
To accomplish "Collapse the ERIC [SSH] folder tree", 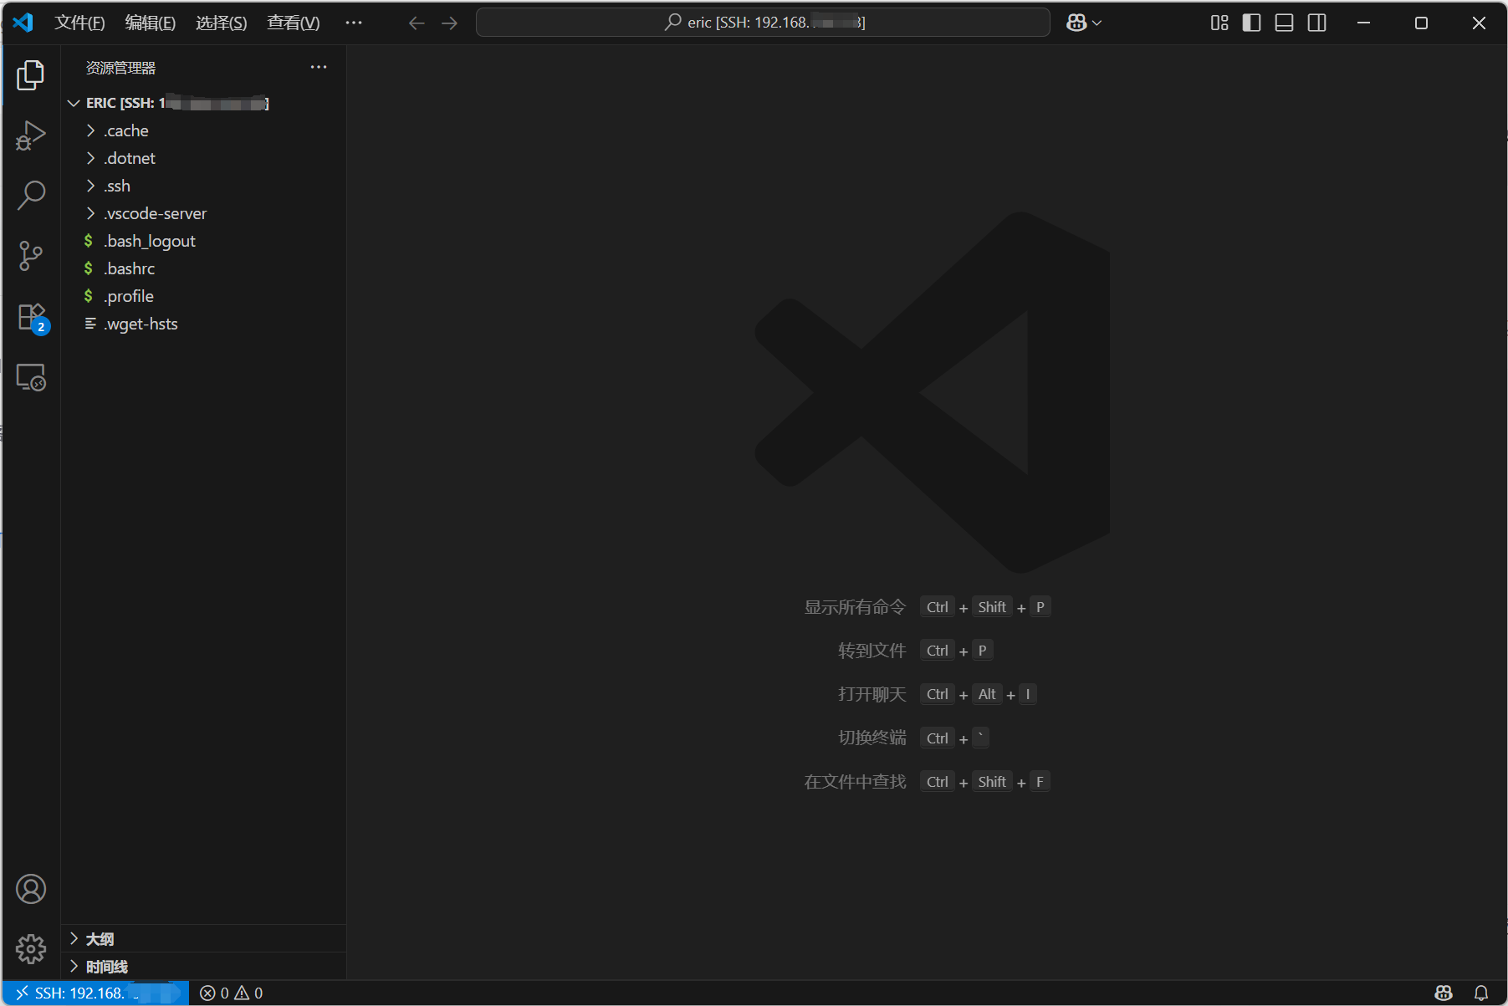I will (74, 102).
